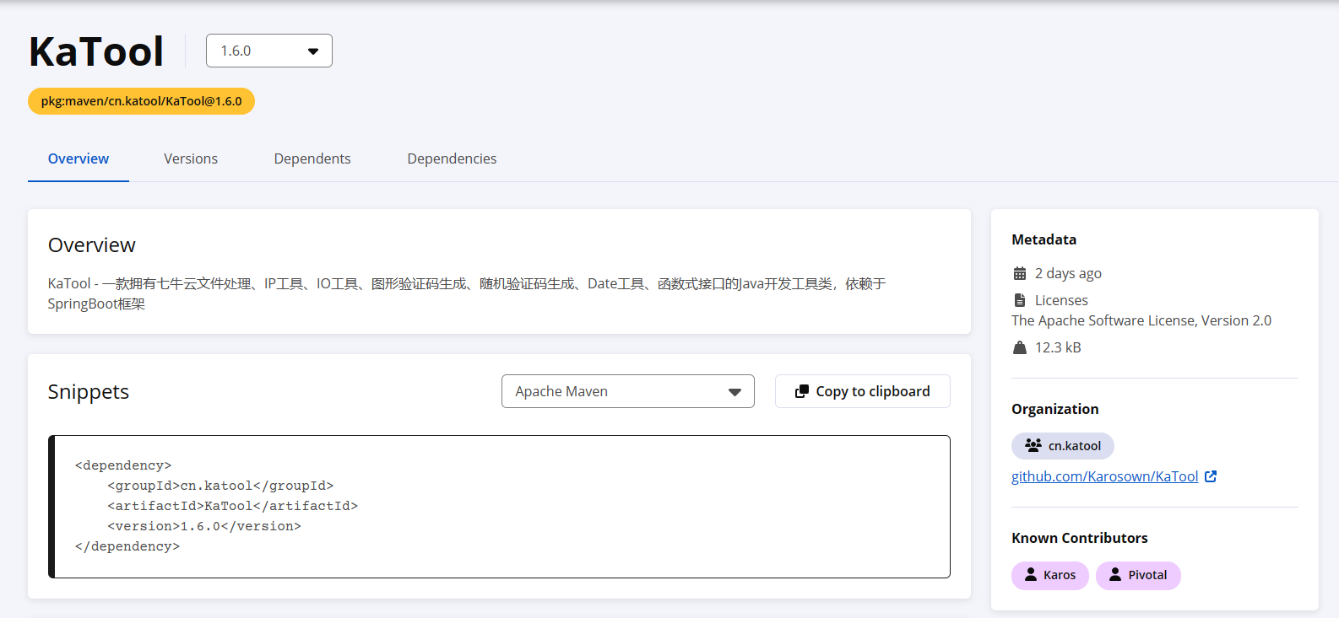Screen dimensions: 1339x618
Task: Go to the Dependencies tab
Action: pyautogui.click(x=452, y=159)
